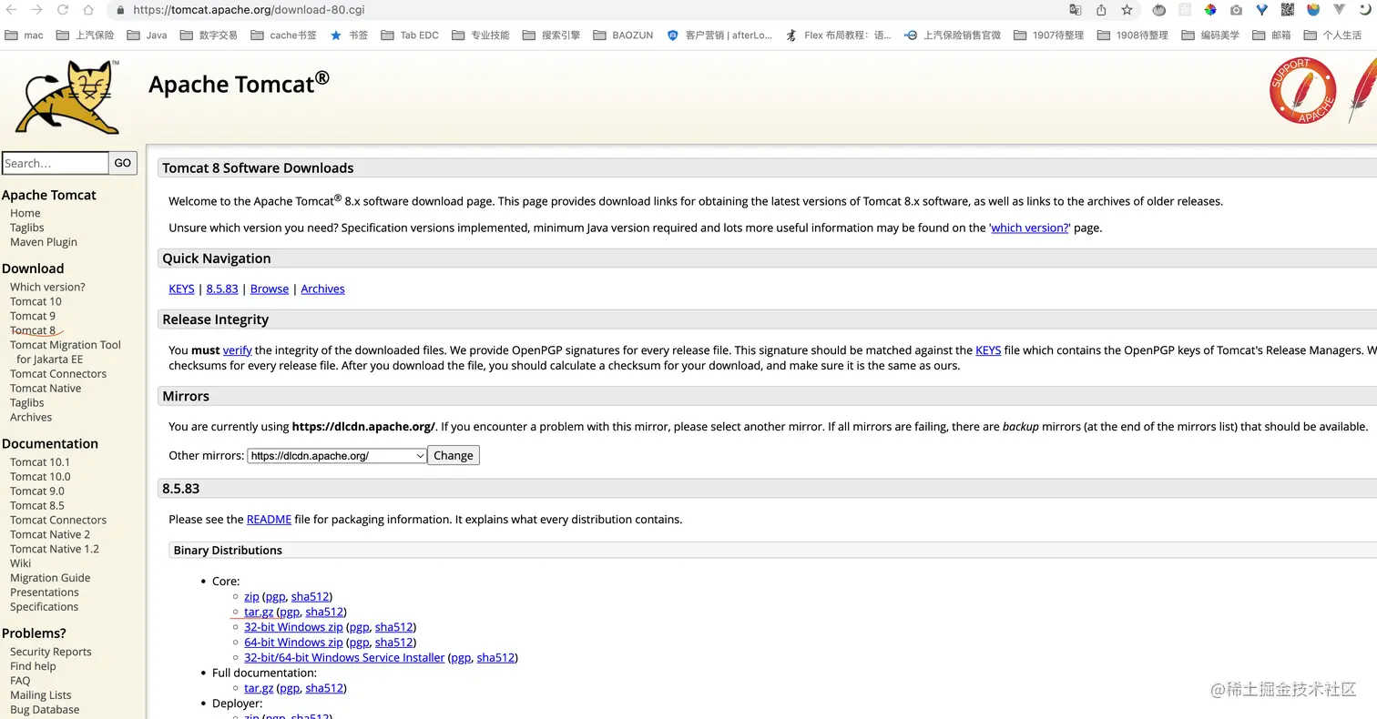Go back with the browser back arrow
Screen dimensions: 1377x719
pos(11,10)
